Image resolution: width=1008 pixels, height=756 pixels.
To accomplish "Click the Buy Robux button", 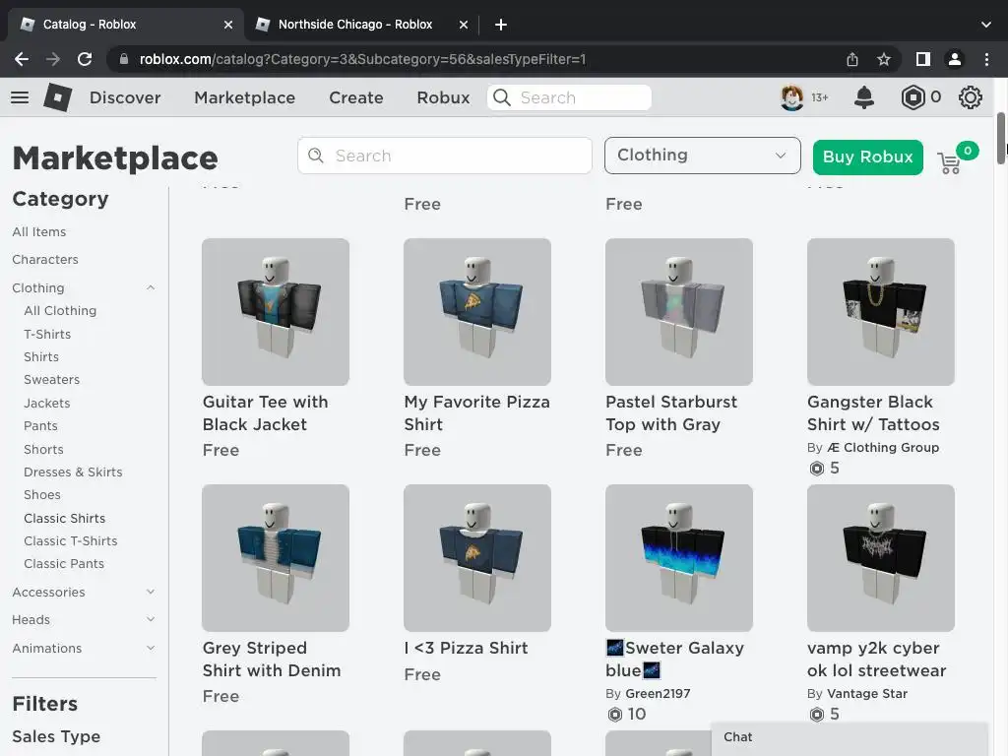I will click(868, 157).
